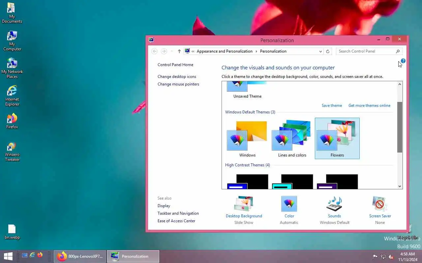Open Change mouse pointers link
This screenshot has width=422, height=263.
(178, 84)
